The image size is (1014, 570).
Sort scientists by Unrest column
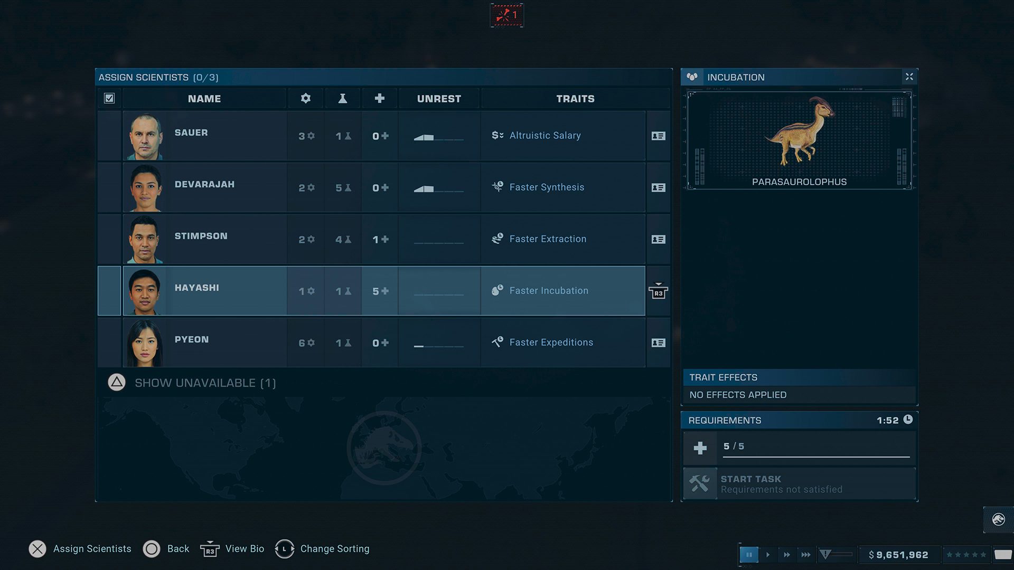[x=439, y=99]
